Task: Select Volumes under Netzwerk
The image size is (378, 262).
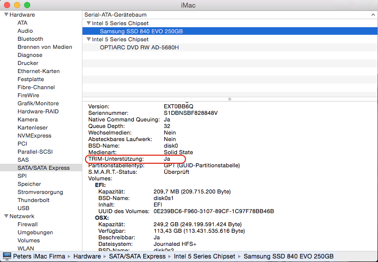Action: pos(29,240)
